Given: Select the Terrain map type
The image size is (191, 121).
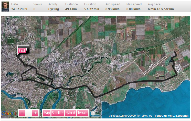Looking at the screenshot, I should click(x=82, y=113).
